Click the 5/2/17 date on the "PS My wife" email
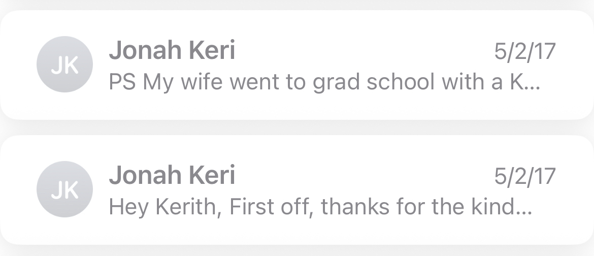The width and height of the screenshot is (594, 256). click(x=525, y=51)
